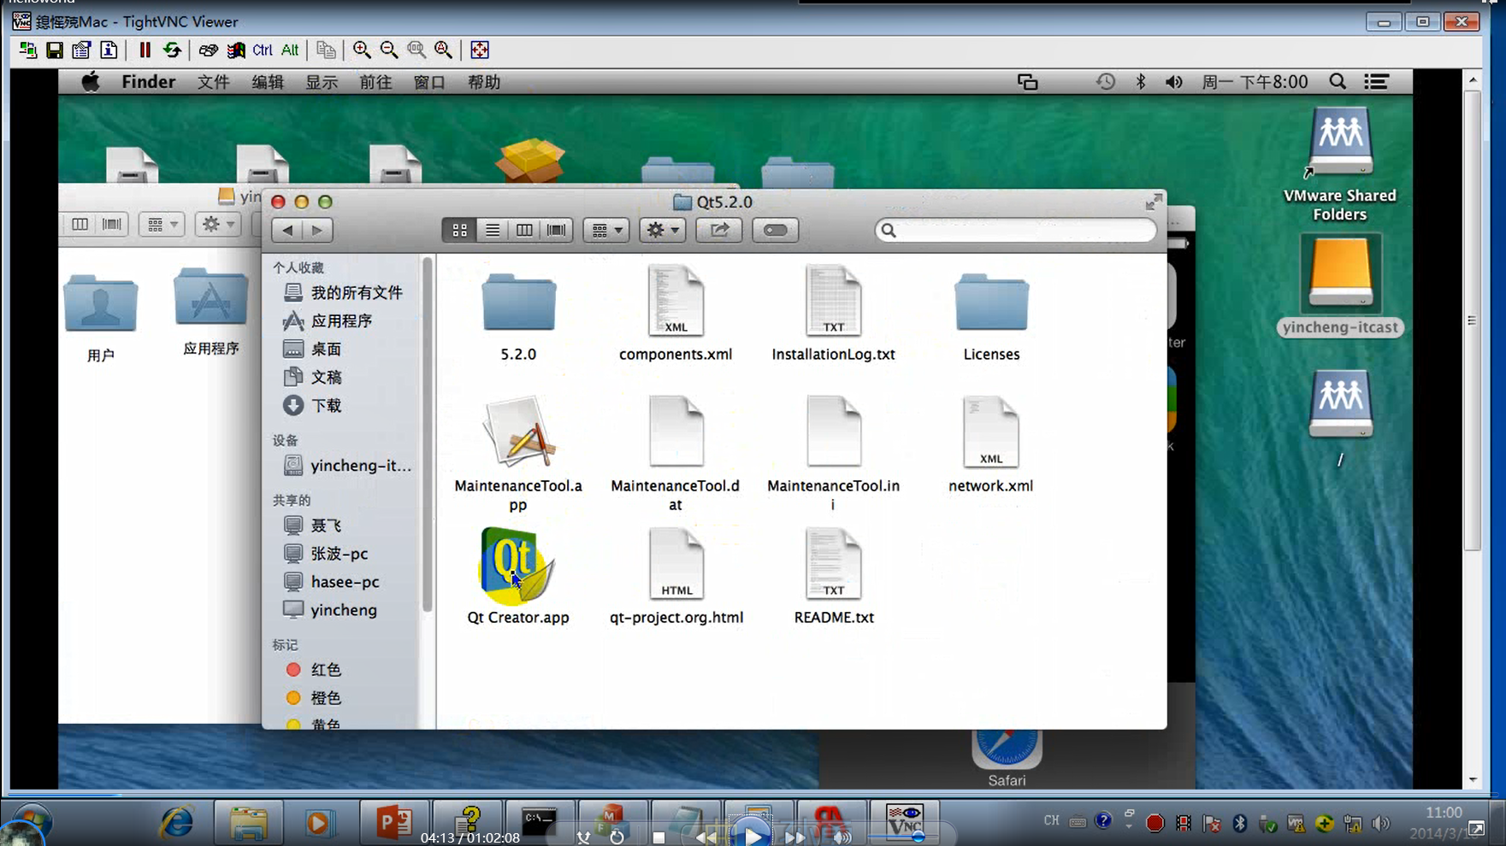
Task: Switch Finder to Cover Flow view
Action: tap(557, 230)
